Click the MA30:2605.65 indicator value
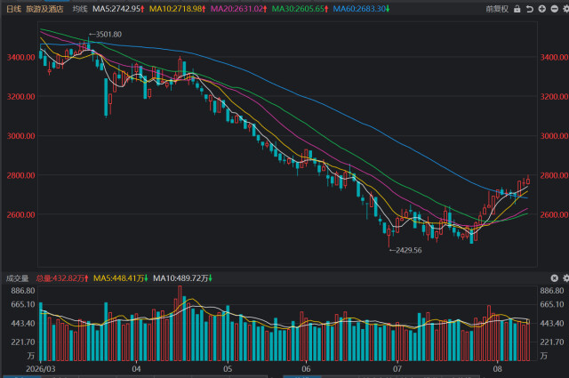This screenshot has width=569, height=378. coord(301,9)
